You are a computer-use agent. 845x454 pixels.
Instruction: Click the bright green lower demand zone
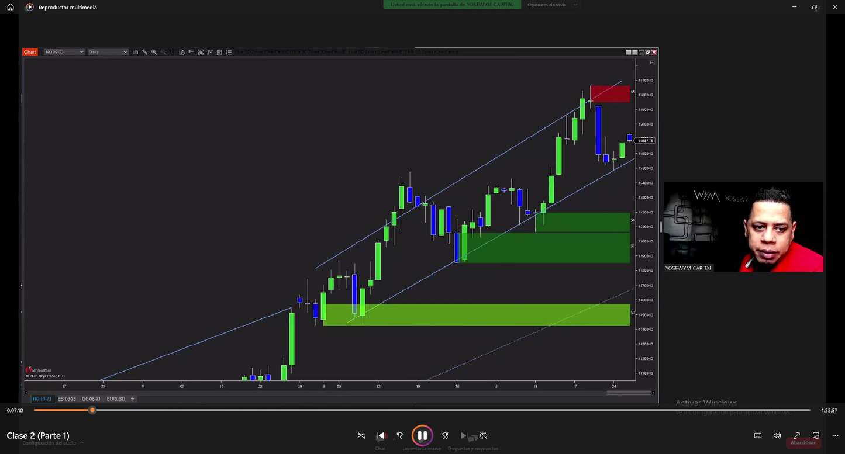[476, 314]
